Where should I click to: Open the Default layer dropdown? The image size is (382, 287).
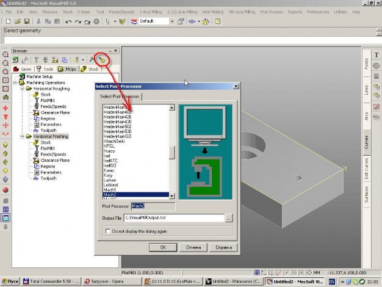(x=172, y=21)
